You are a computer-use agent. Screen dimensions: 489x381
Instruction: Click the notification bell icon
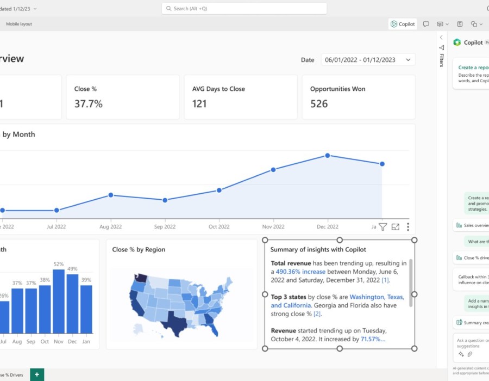(x=487, y=8)
